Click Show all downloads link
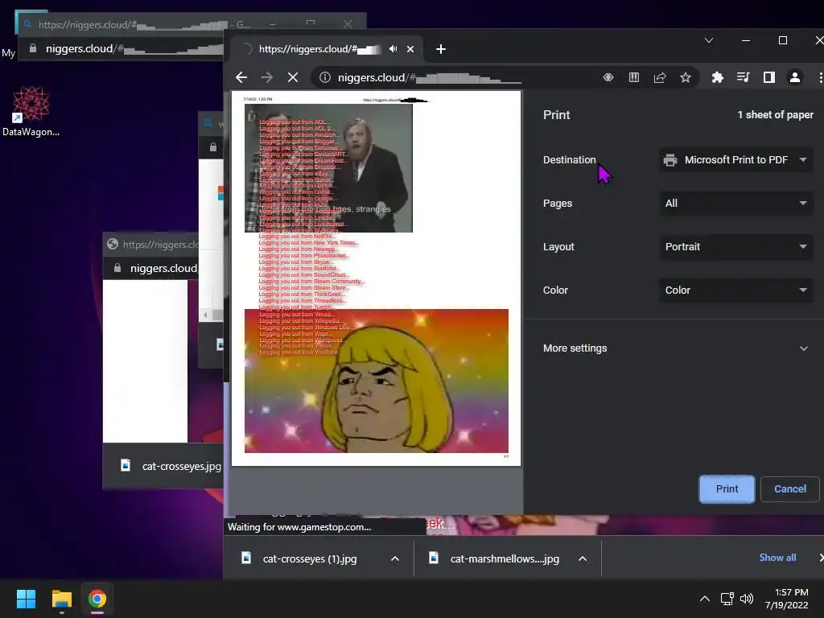This screenshot has width=824, height=618. pyautogui.click(x=777, y=558)
